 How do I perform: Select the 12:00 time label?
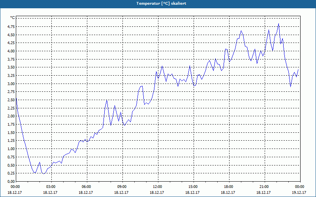pos(158,187)
